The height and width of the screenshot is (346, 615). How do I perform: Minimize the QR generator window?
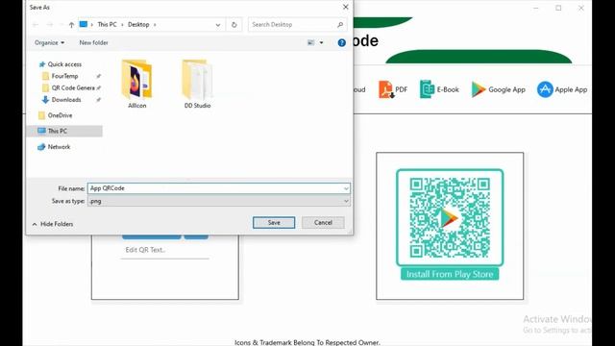[536, 8]
